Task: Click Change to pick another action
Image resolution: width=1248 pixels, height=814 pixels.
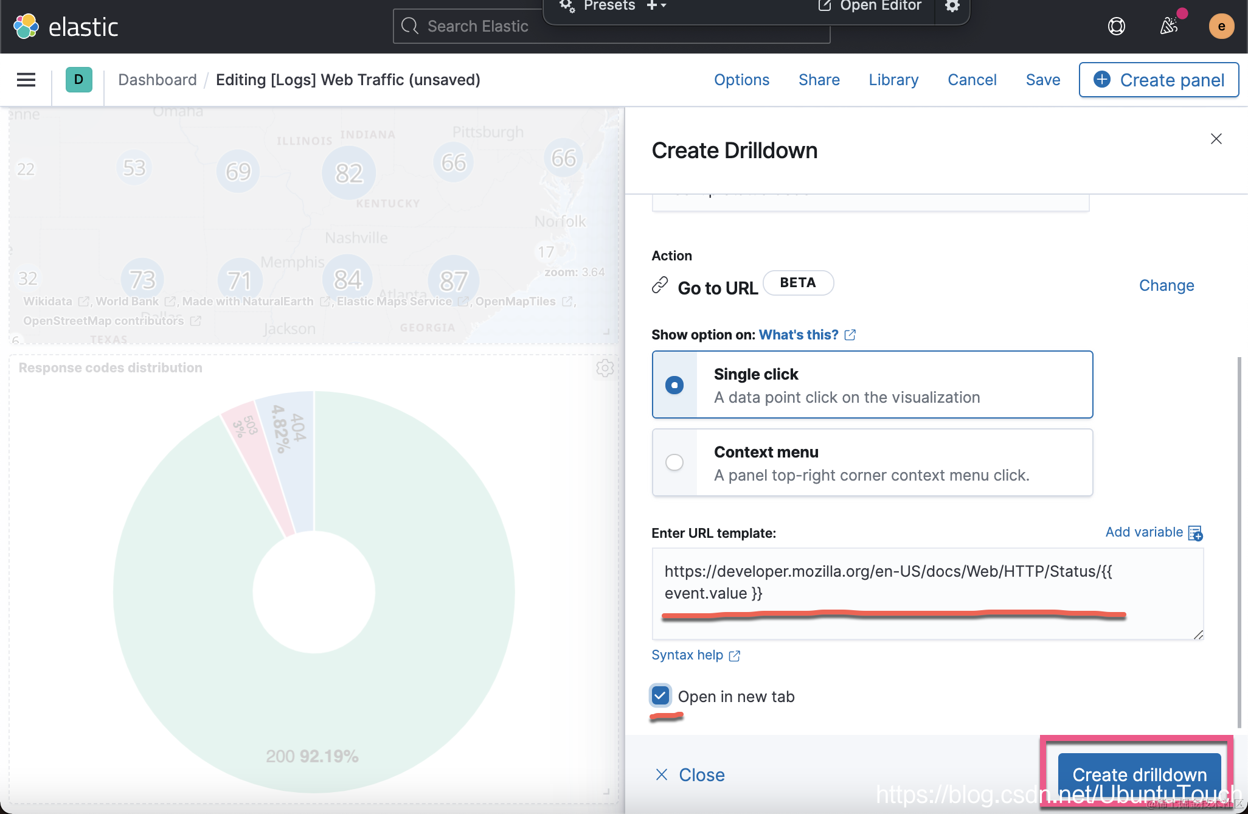Action: click(x=1166, y=285)
